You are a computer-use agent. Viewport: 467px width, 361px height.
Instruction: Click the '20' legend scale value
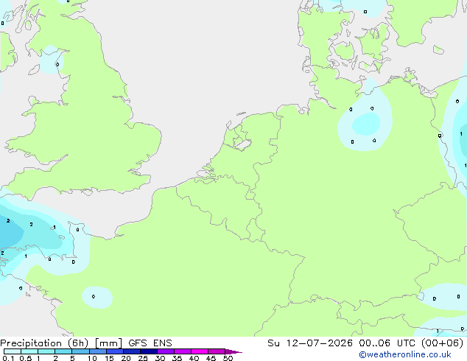pyautogui.click(x=126, y=358)
